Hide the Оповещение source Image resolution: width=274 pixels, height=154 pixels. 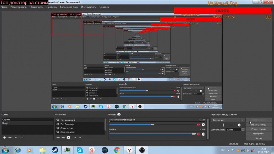pos(58,128)
